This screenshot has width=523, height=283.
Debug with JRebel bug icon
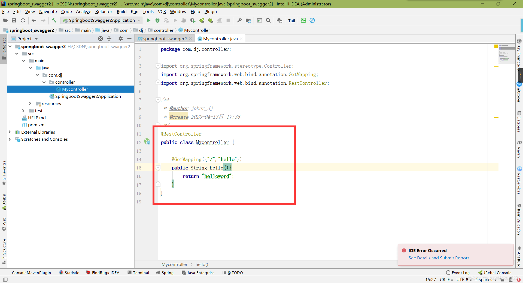(x=211, y=20)
